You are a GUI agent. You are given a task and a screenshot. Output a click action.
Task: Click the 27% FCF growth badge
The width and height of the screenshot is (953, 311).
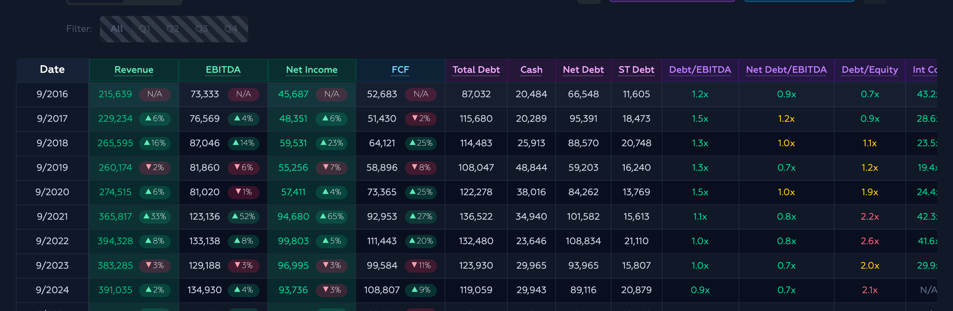coord(421,216)
